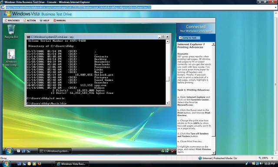This screenshot has height=167, width=278.
Task: Click the browser page scroll down arrow
Action: point(276,153)
